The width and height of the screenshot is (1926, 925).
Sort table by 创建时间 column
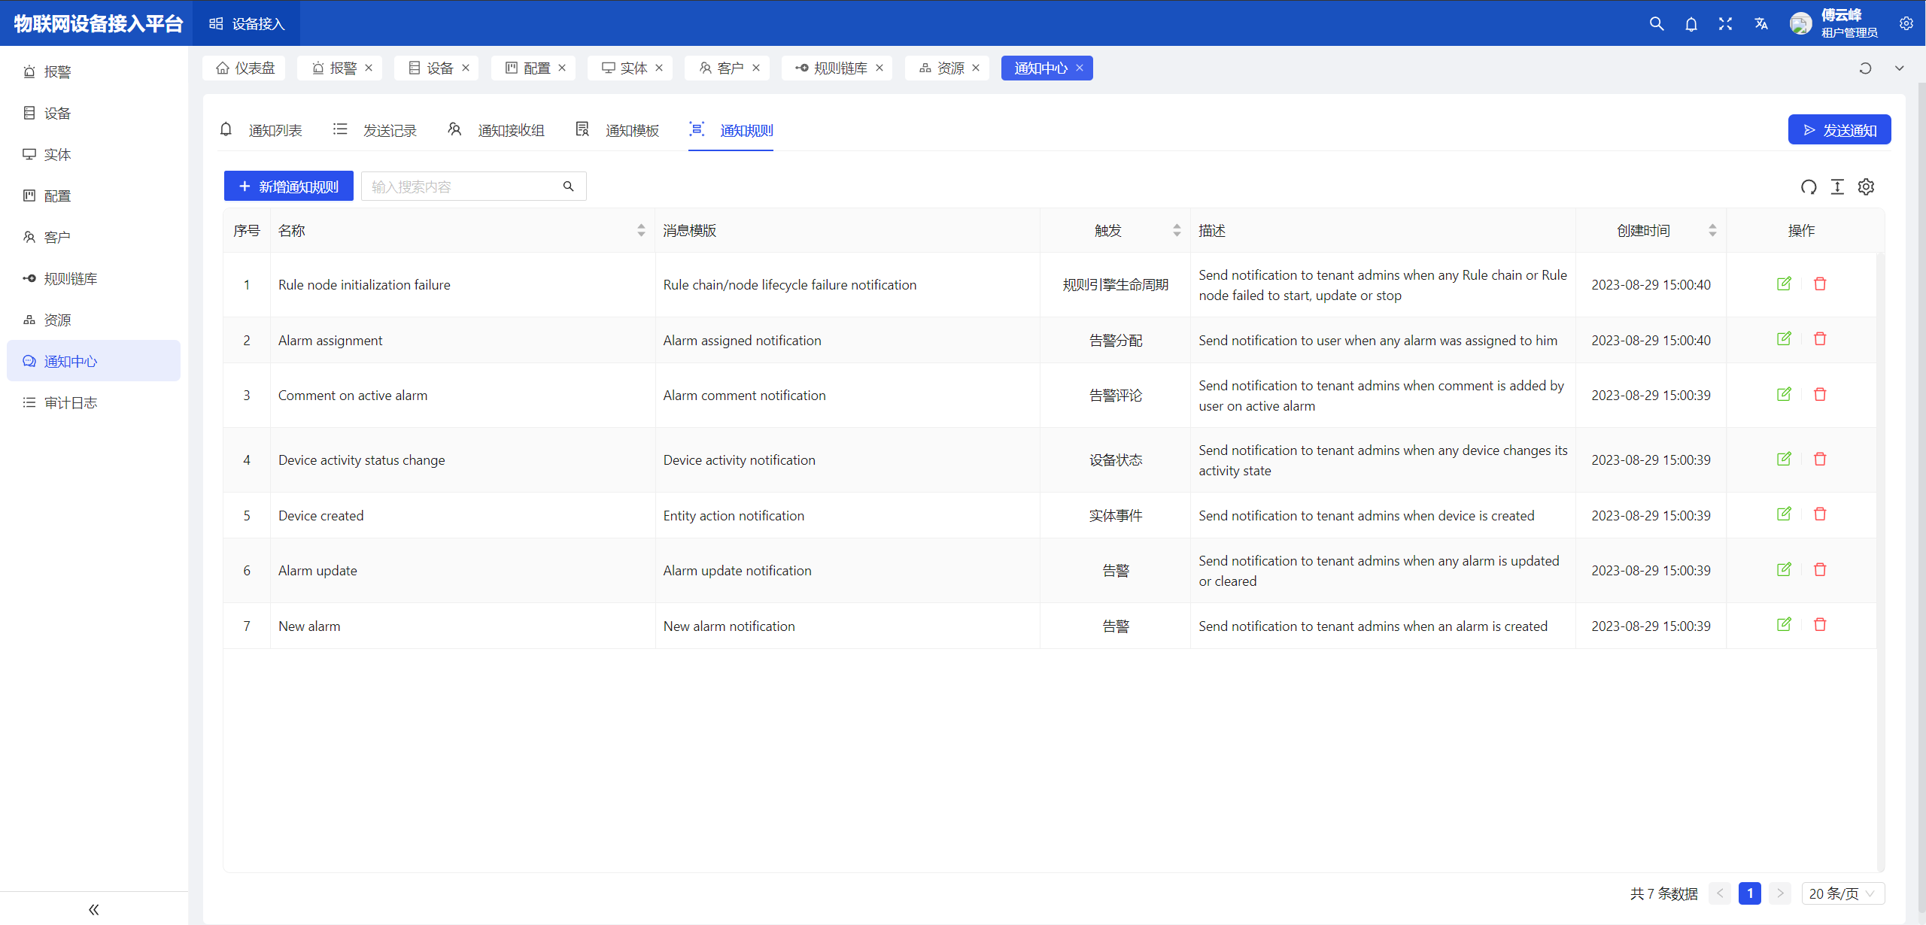(1712, 231)
